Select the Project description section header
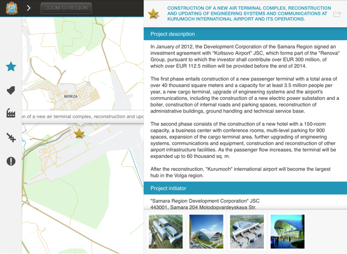Viewport: 347px width, 254px height. (245, 34)
